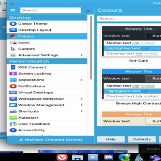161x161 pixels.
Task: Click the Butt… preview button in Ant-Dark
Action: (x=153, y=36)
